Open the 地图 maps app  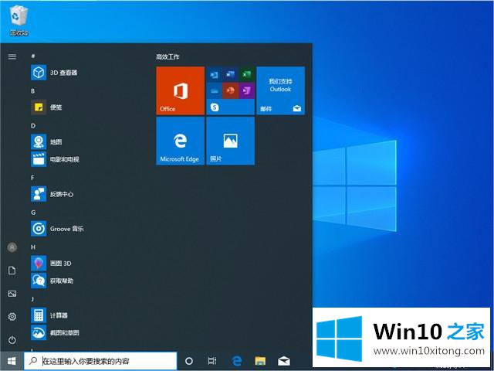(46, 142)
